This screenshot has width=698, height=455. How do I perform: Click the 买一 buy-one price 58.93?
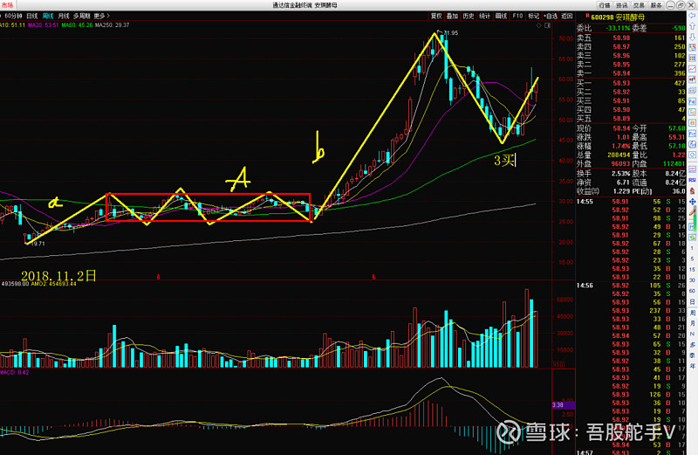621,83
